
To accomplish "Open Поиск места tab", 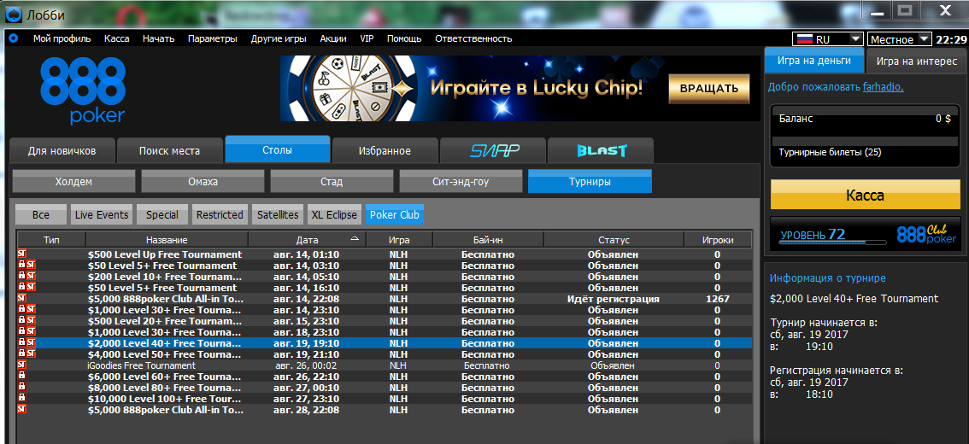I will pyautogui.click(x=169, y=150).
